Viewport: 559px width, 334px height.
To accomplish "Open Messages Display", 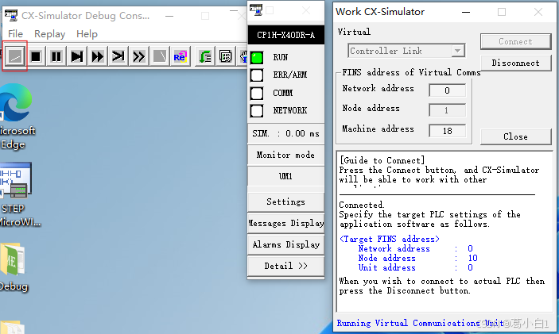I will (x=286, y=224).
